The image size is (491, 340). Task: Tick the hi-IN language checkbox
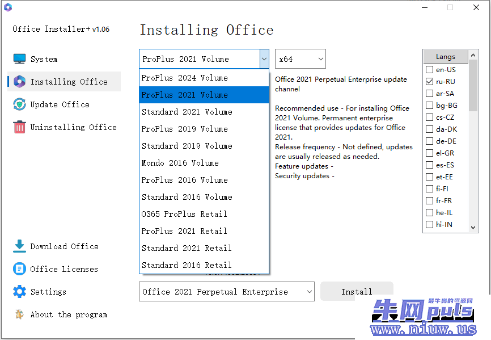[x=429, y=224]
